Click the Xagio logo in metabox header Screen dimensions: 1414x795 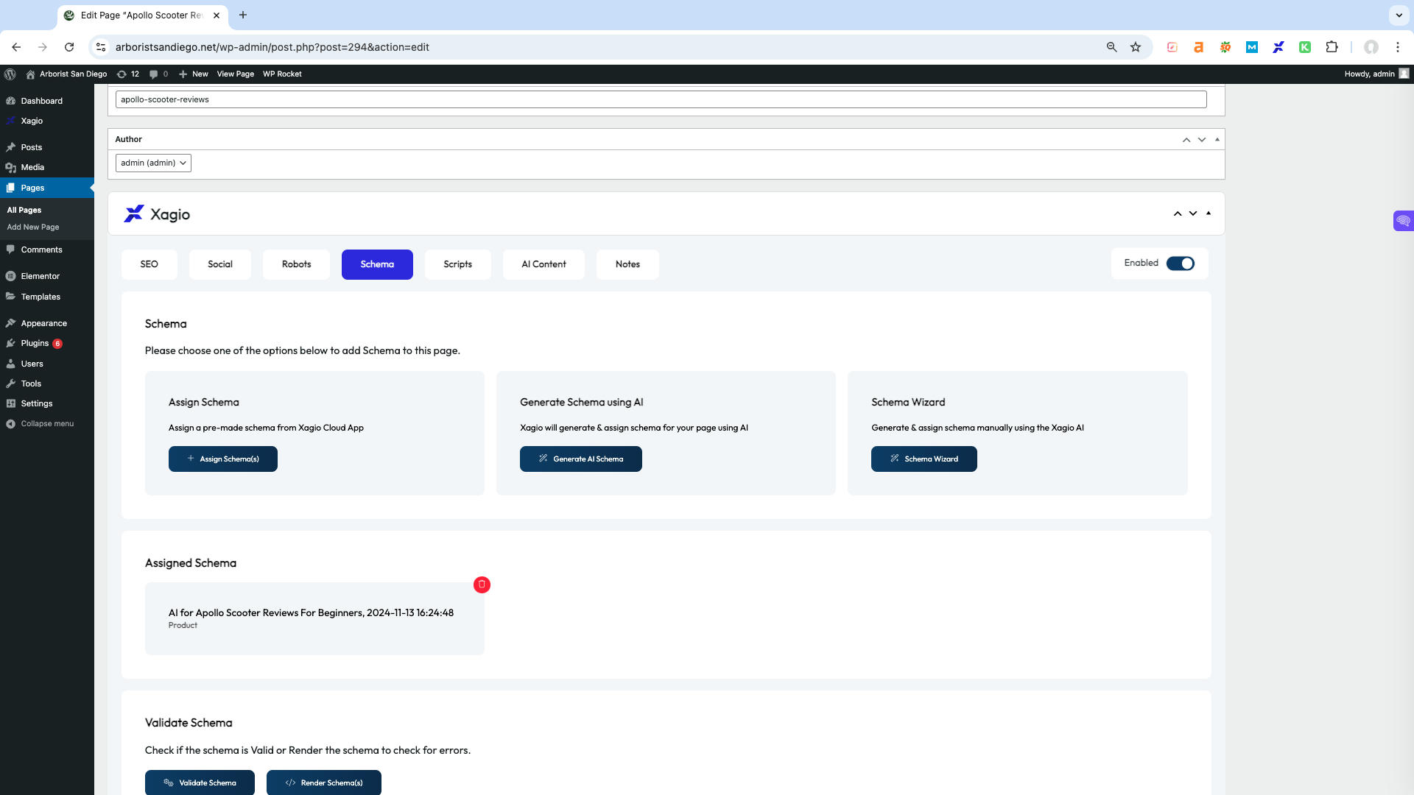tap(157, 214)
